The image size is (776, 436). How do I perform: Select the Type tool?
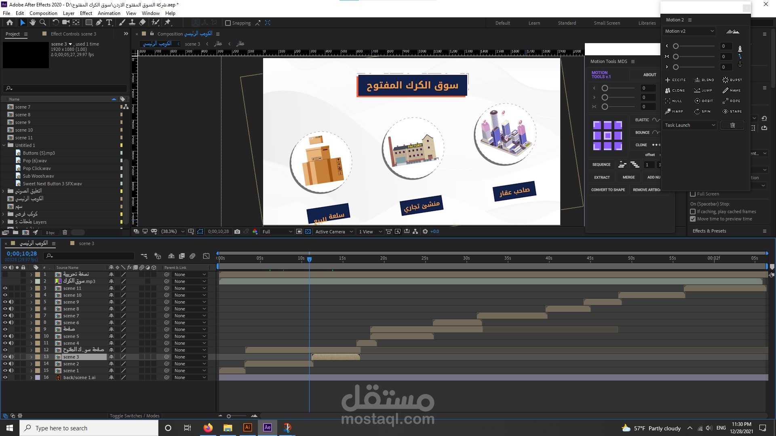pos(109,23)
